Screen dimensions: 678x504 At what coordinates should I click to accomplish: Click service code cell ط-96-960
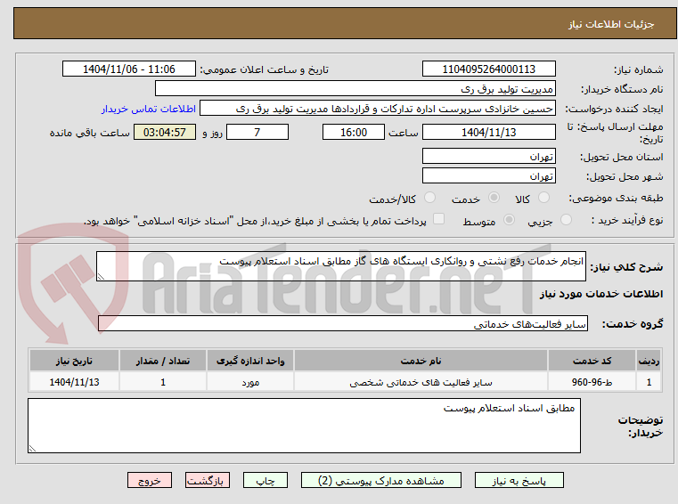(x=592, y=382)
